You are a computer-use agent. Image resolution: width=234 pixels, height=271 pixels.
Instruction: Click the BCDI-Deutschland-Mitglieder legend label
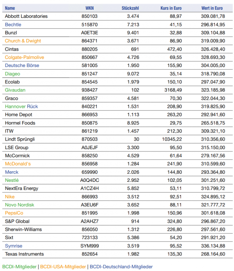pos(121,267)
